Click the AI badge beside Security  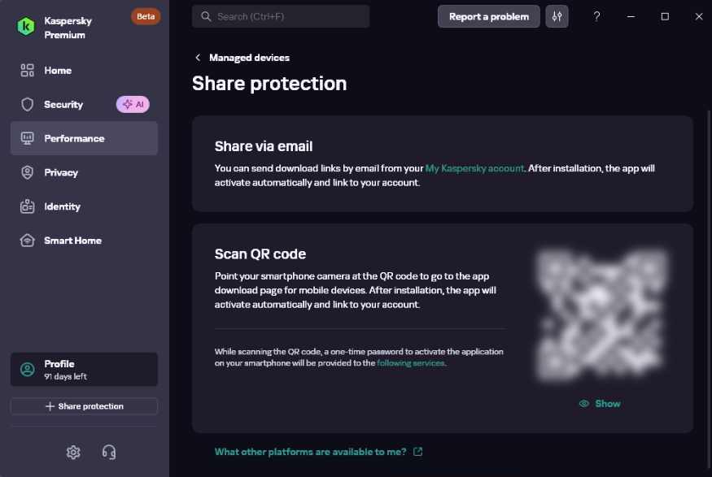coord(133,104)
